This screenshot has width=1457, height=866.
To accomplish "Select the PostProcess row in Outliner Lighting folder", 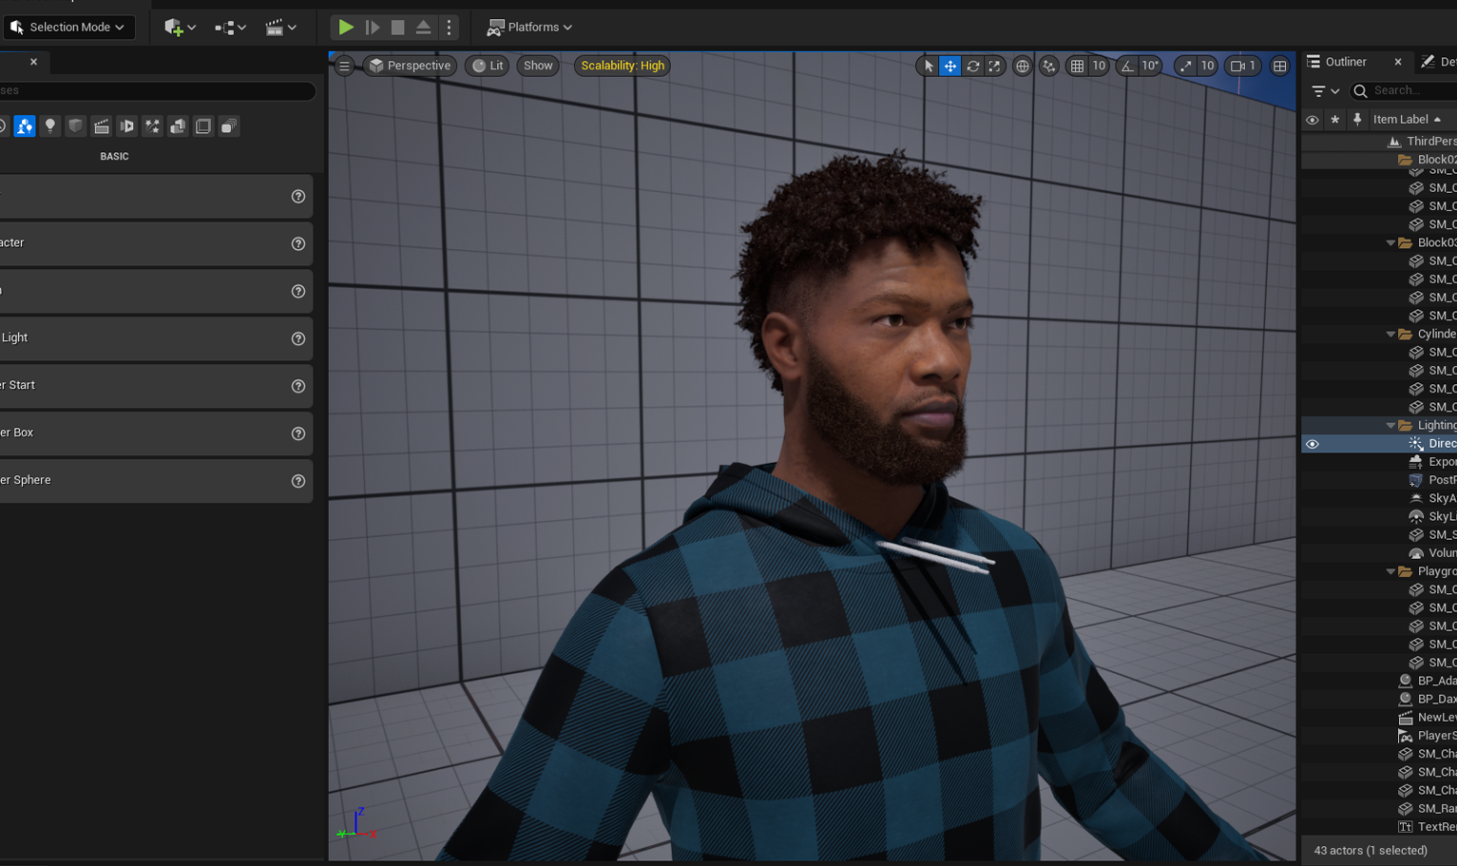I will point(1379,481).
